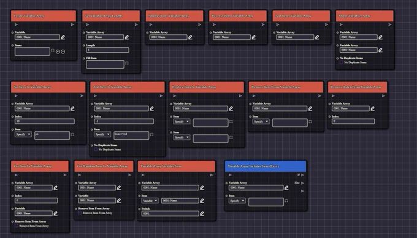Click pencil beside Switch field in Includes Item node
The width and height of the screenshot is (417, 238).
(202, 213)
